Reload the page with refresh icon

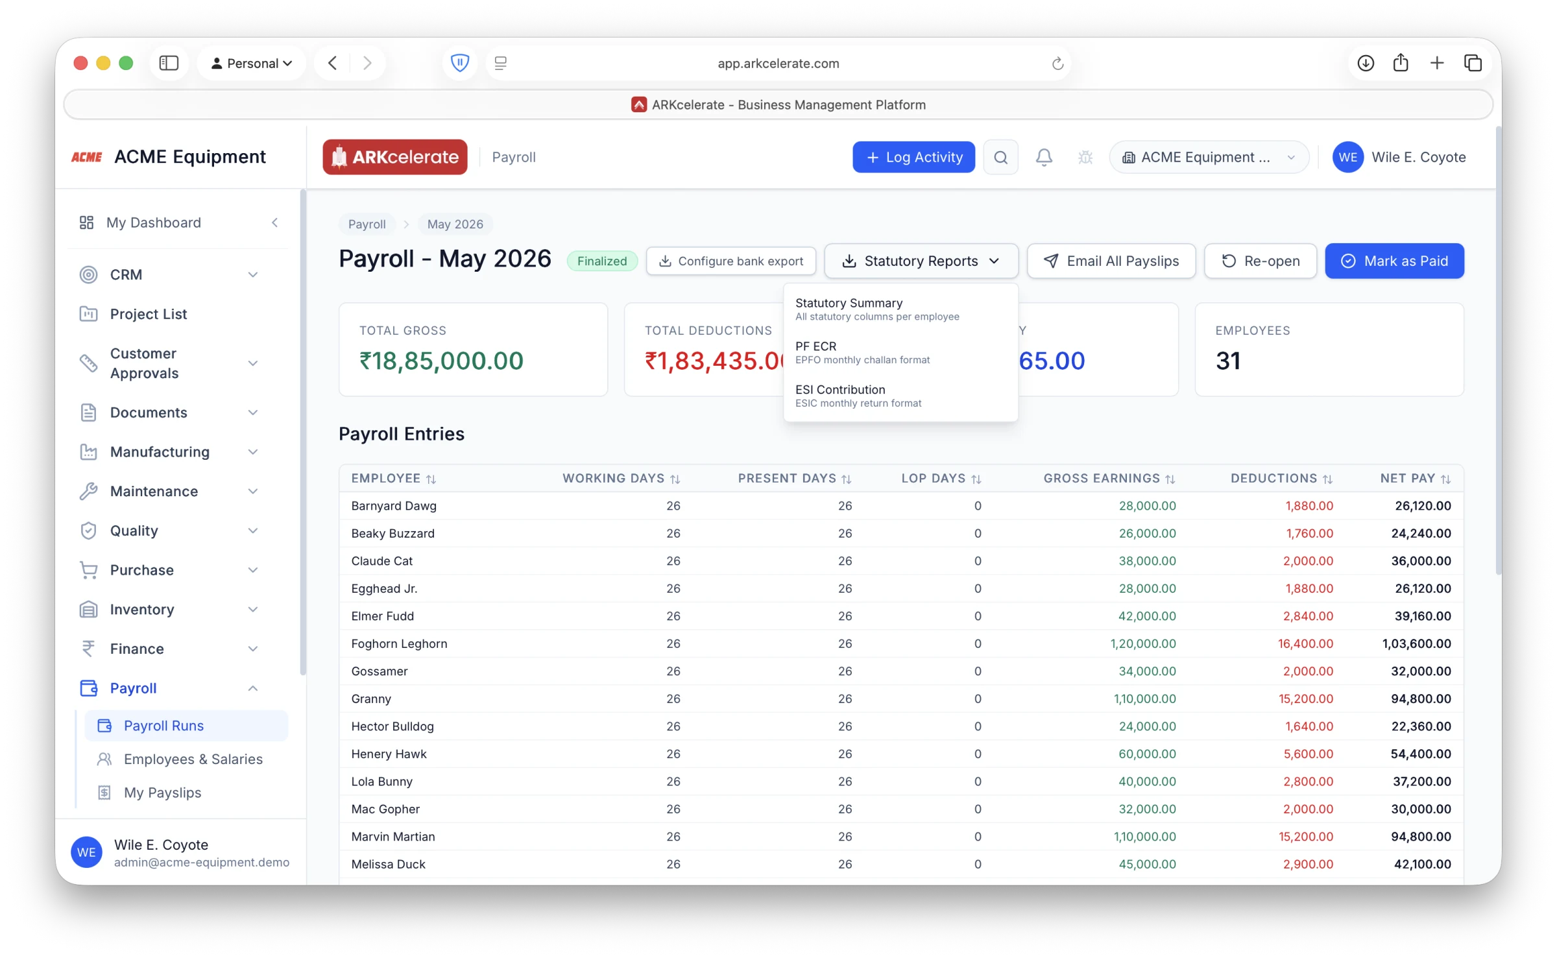(x=1057, y=63)
